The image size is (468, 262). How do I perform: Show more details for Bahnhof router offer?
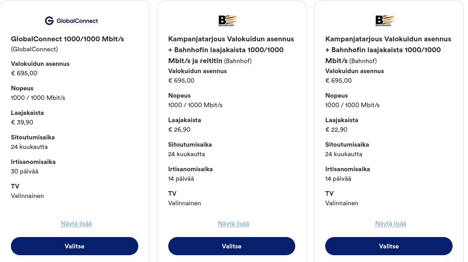click(x=234, y=223)
